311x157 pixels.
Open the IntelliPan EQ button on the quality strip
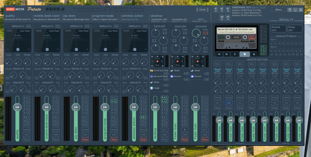click(29, 26)
